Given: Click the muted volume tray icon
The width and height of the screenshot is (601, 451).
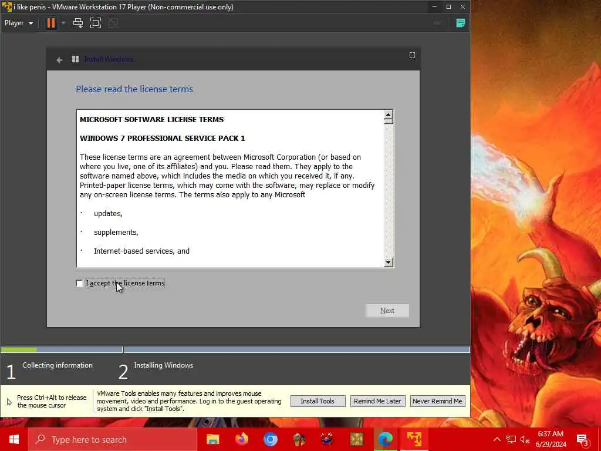Looking at the screenshot, I should coord(525,439).
